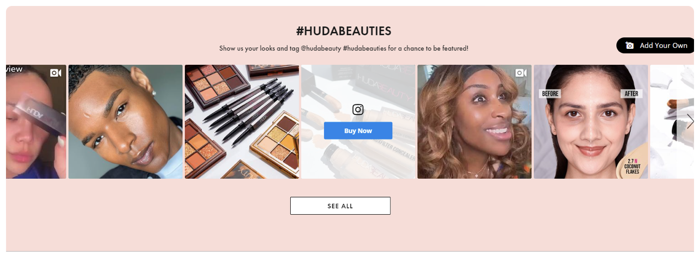The height and width of the screenshot is (260, 700).
Task: Open the full gallery with See All
Action: point(341,206)
